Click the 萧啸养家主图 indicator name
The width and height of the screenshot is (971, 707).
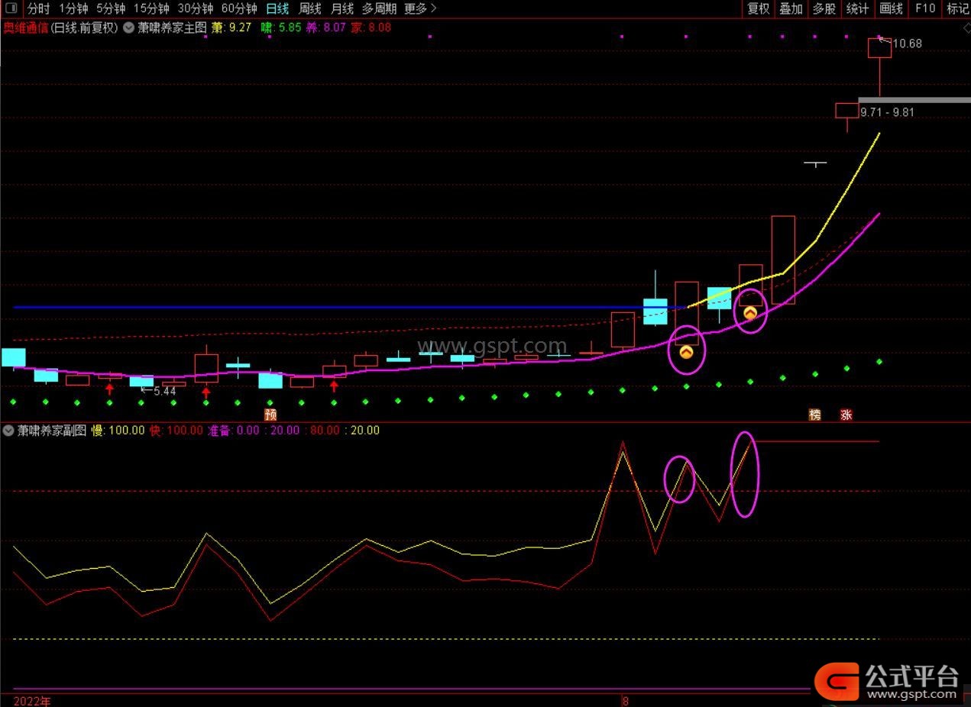coord(172,27)
